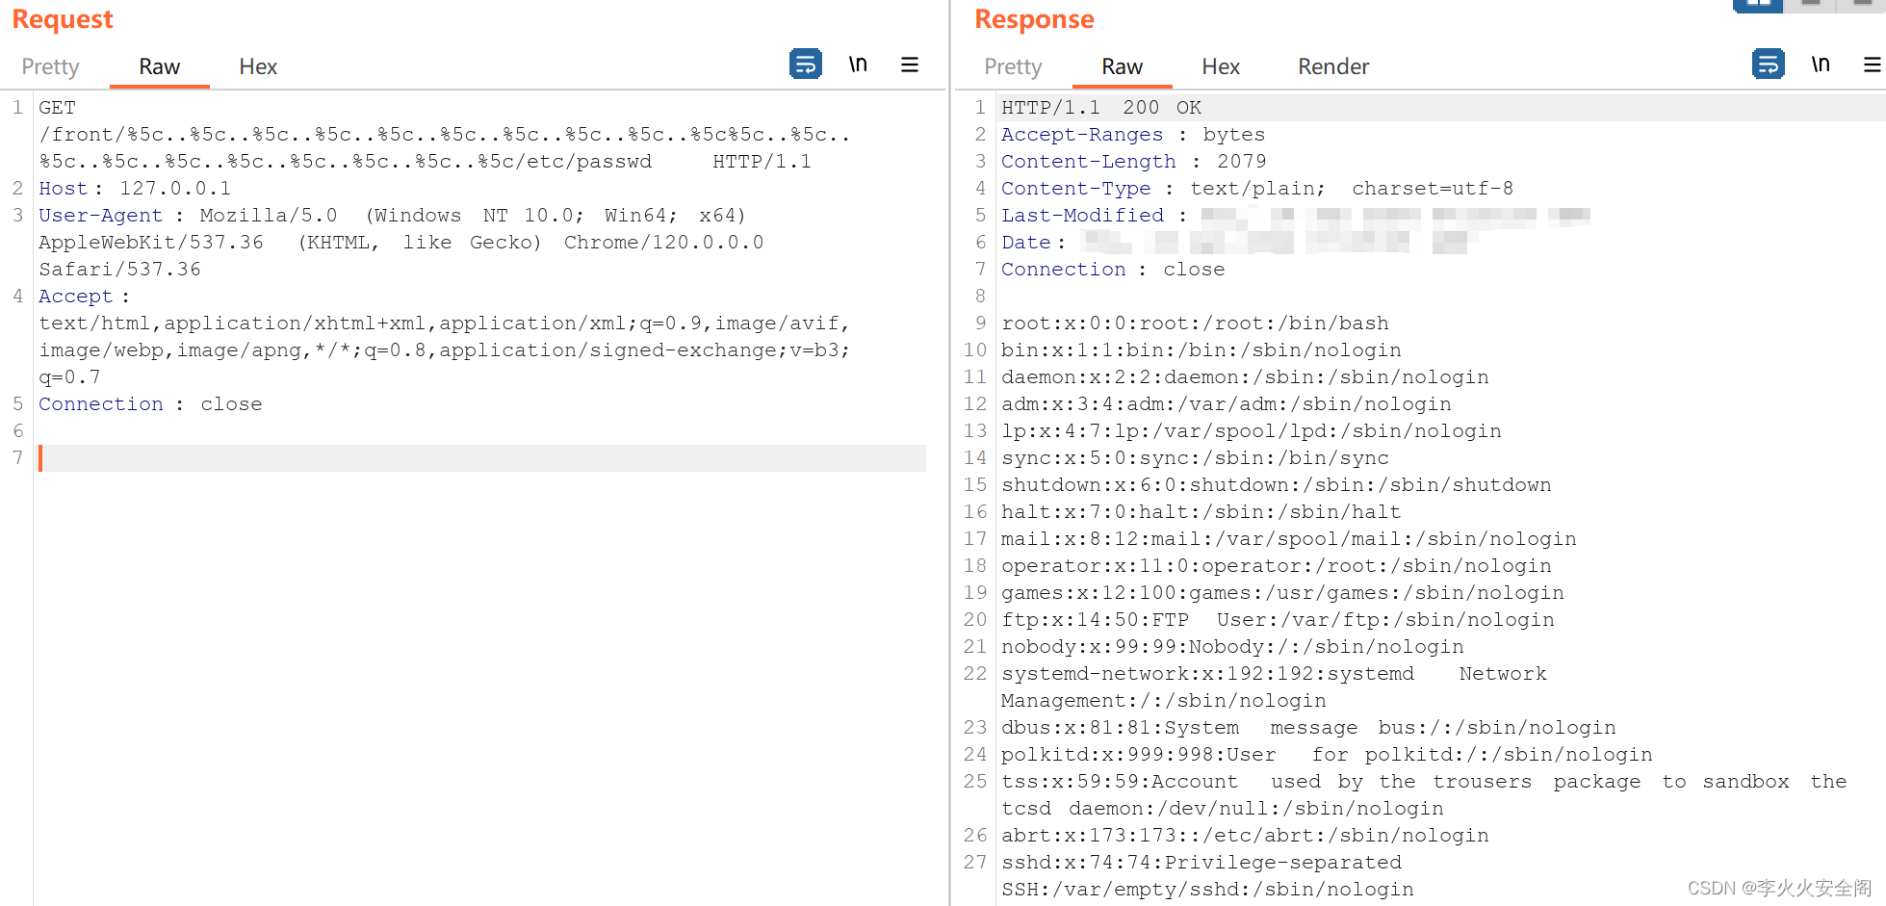Switch Request view to Pretty tab
The width and height of the screenshot is (1886, 906).
coord(50,66)
